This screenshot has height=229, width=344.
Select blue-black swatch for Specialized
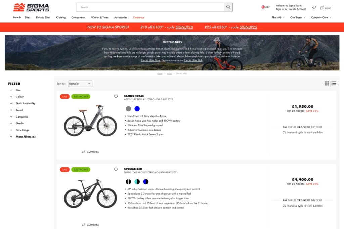146,182
